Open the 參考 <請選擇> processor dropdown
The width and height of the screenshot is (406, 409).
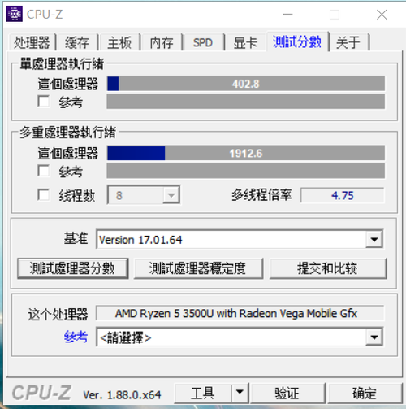pyautogui.click(x=374, y=337)
